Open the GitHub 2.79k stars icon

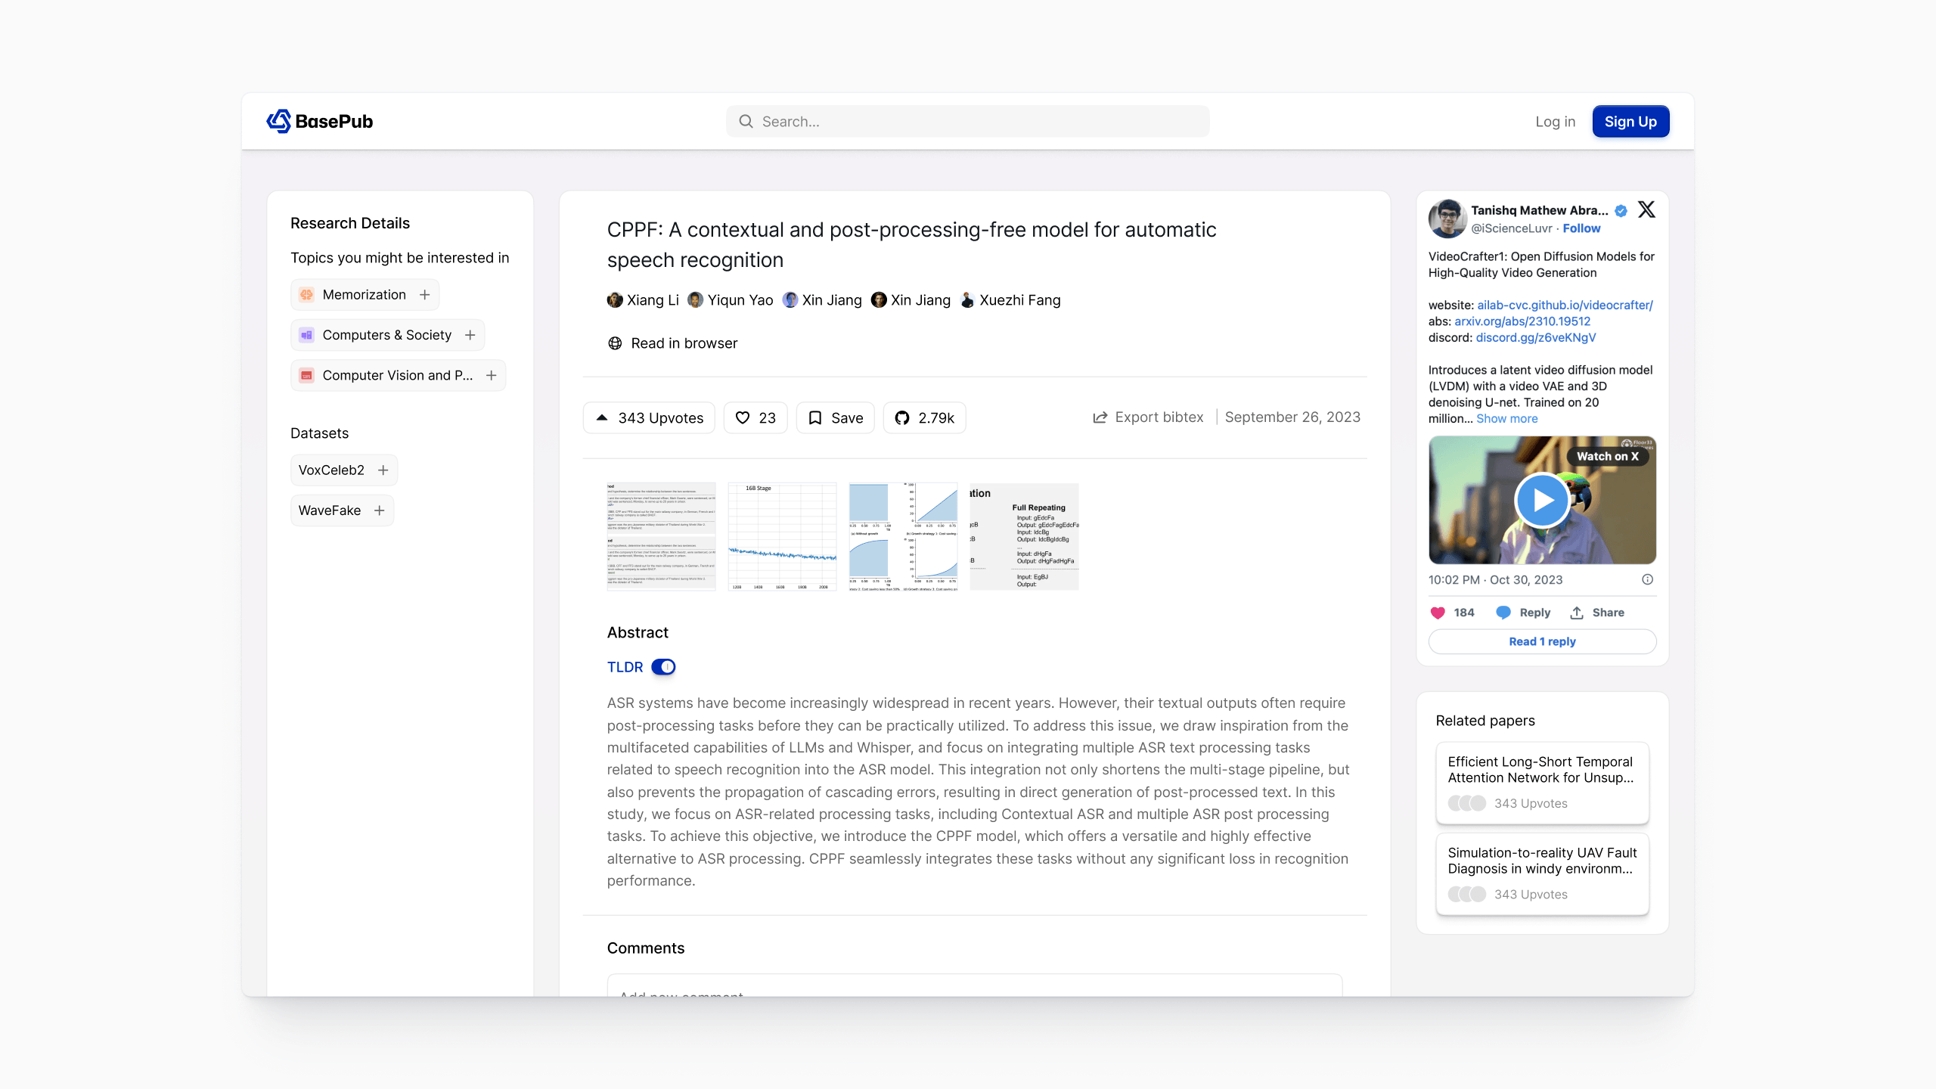(901, 417)
